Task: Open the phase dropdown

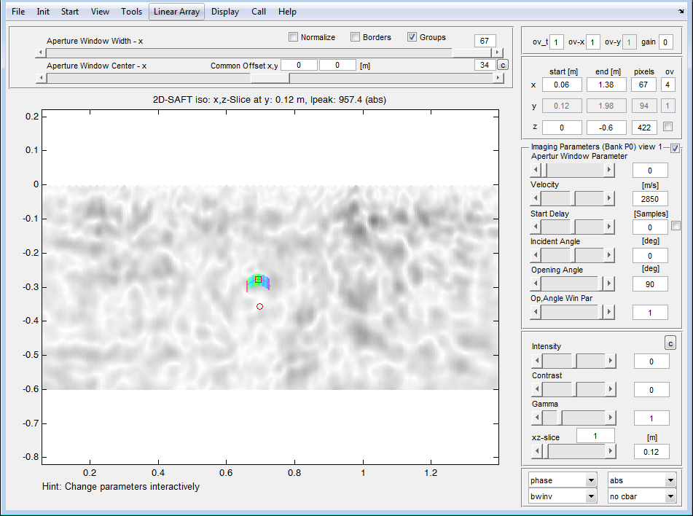Action: point(563,480)
